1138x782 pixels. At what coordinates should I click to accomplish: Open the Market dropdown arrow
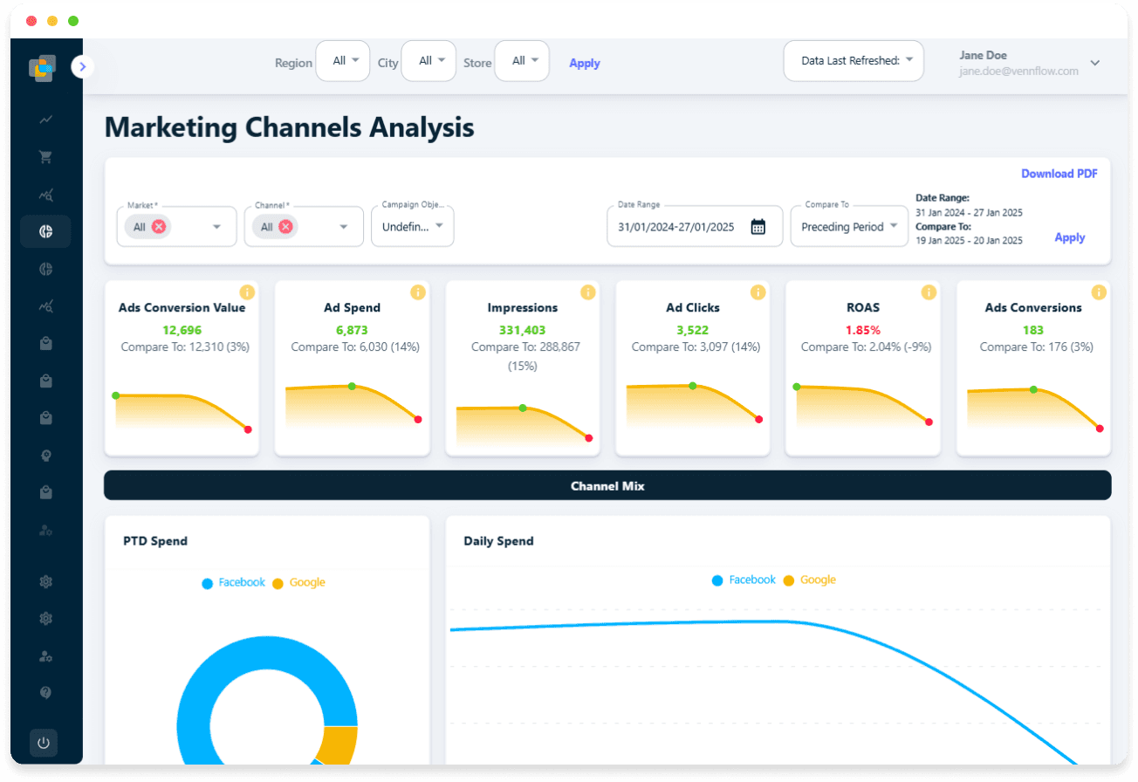pos(216,227)
